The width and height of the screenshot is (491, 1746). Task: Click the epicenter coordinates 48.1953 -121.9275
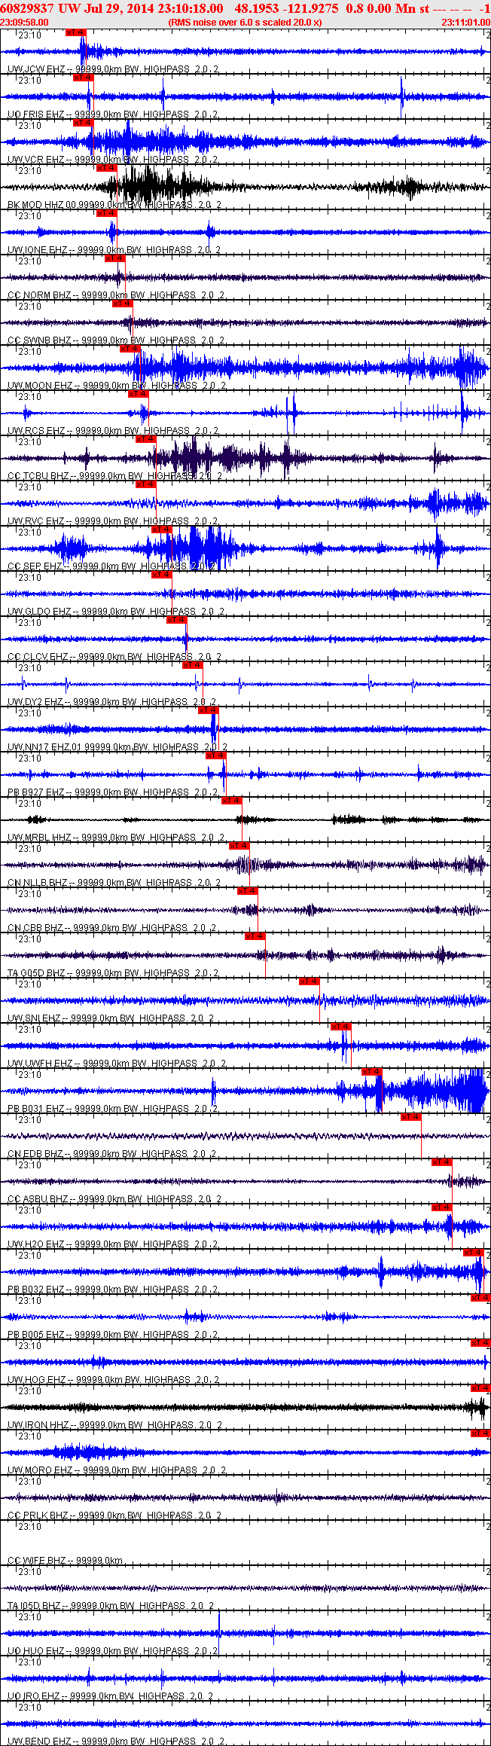click(x=286, y=8)
